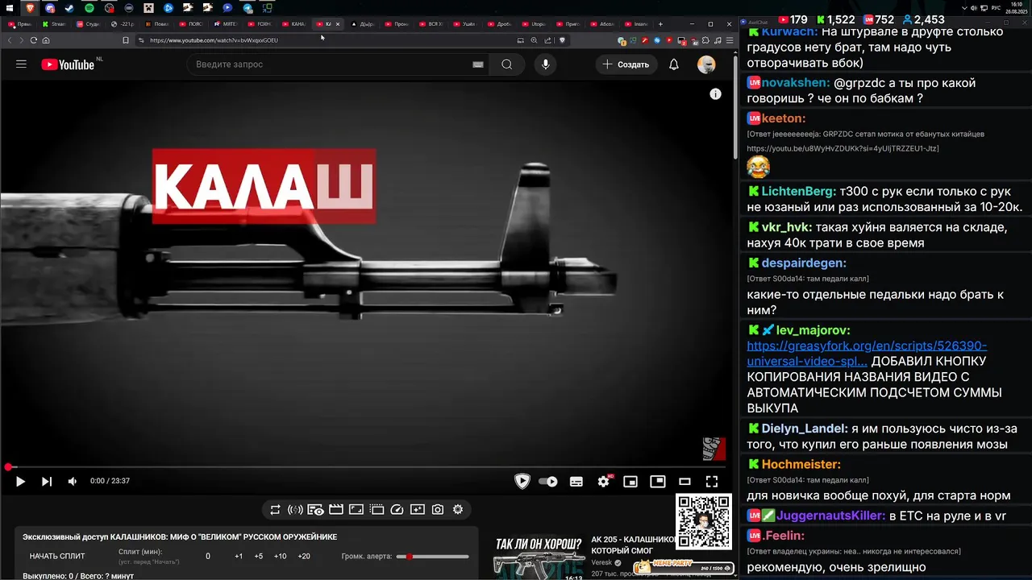Open browser home page

tap(46, 40)
